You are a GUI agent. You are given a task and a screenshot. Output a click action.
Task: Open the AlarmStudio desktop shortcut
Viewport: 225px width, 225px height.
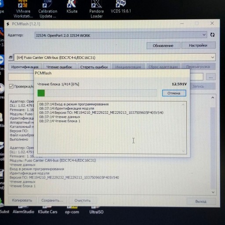23,210
